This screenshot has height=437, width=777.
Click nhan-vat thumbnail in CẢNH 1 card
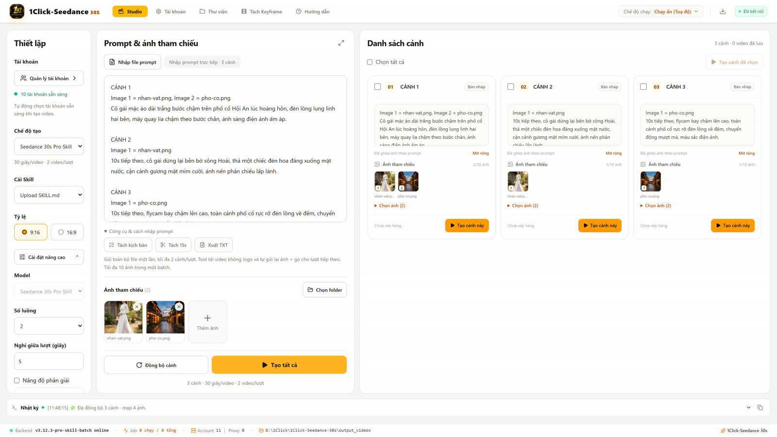[x=385, y=182]
